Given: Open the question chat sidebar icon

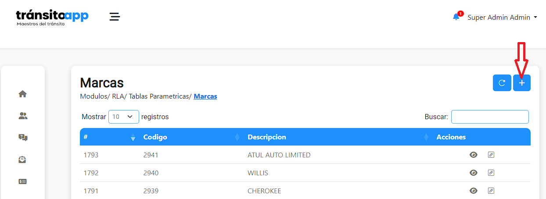Looking at the screenshot, I should point(23,138).
